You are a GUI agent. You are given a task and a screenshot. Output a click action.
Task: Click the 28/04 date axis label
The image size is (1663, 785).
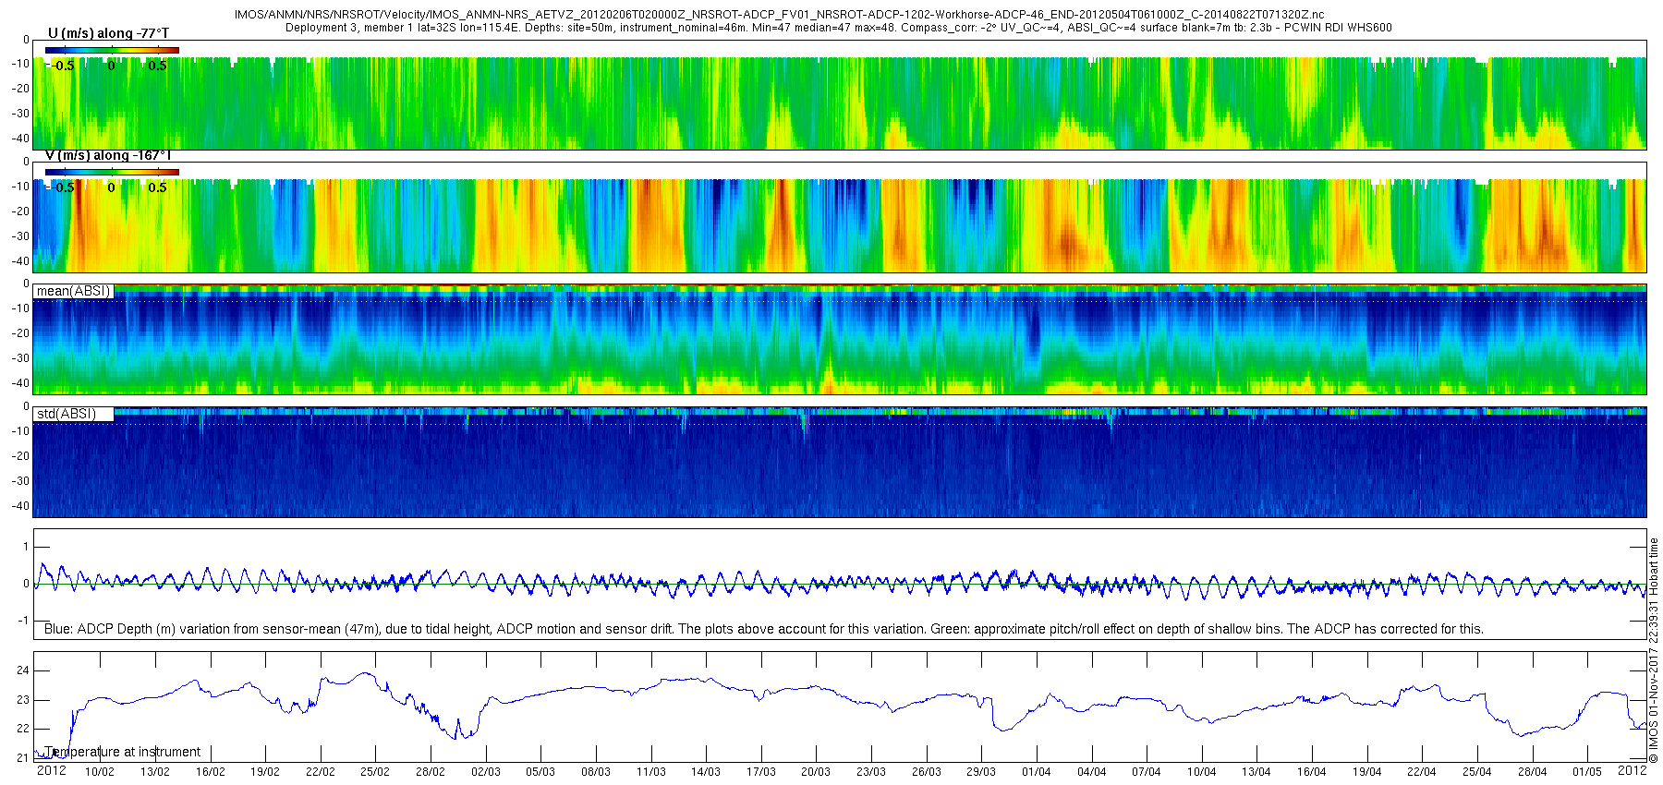pyautogui.click(x=1532, y=771)
